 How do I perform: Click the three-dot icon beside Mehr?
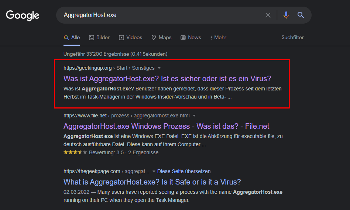[211, 38]
